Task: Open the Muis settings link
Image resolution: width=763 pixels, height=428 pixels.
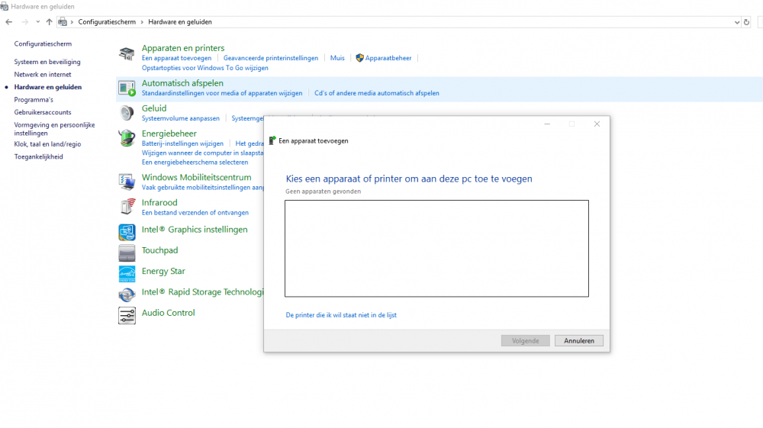Action: [x=337, y=58]
